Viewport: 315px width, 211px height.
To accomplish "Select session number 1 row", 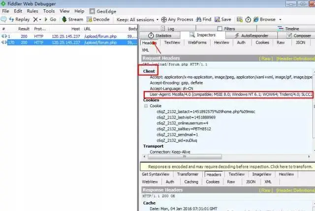I will click(x=69, y=36).
